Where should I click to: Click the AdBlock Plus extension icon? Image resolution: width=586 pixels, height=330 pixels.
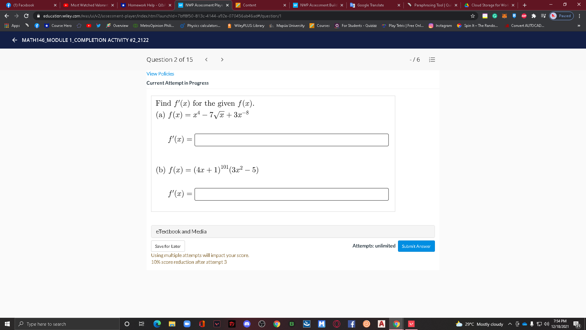coord(524,16)
